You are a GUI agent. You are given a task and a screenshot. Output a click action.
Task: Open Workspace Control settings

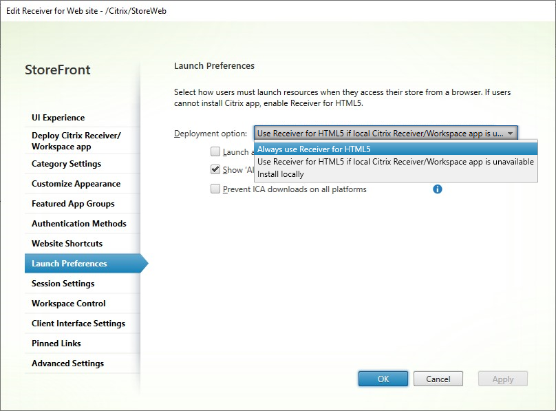coord(69,304)
